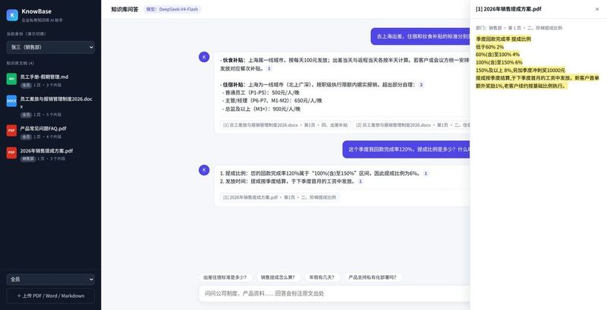Open the MD icon for 员工手册-假期管理.md
The height and width of the screenshot is (310, 607).
pyautogui.click(x=11, y=79)
